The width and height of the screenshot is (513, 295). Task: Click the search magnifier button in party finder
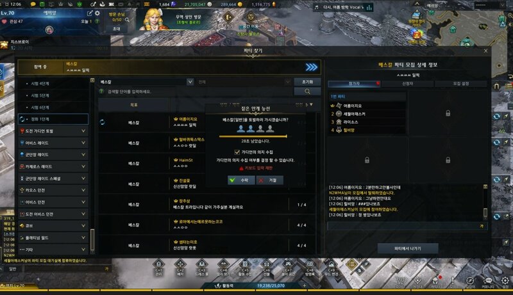point(307,92)
